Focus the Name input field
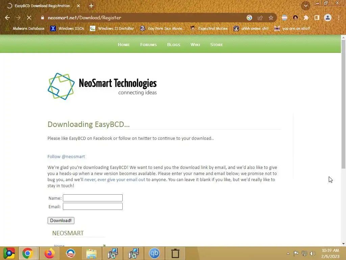The image size is (346, 260). [x=93, y=198]
